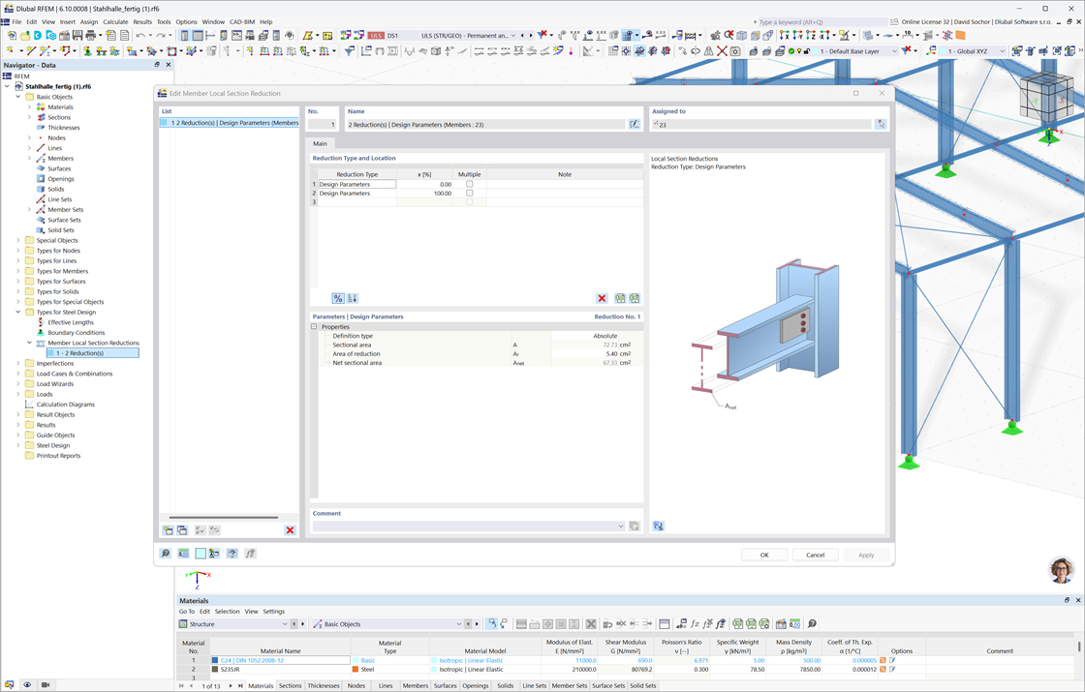Open the magnifier search icon at the dialog bottom left
This screenshot has height=692, width=1085.
click(165, 553)
